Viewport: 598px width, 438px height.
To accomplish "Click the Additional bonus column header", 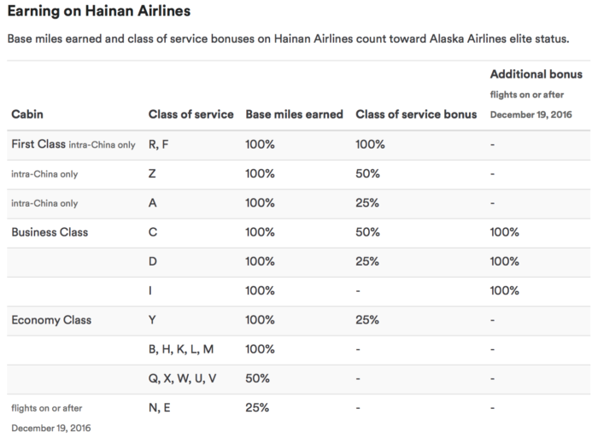I will 536,74.
